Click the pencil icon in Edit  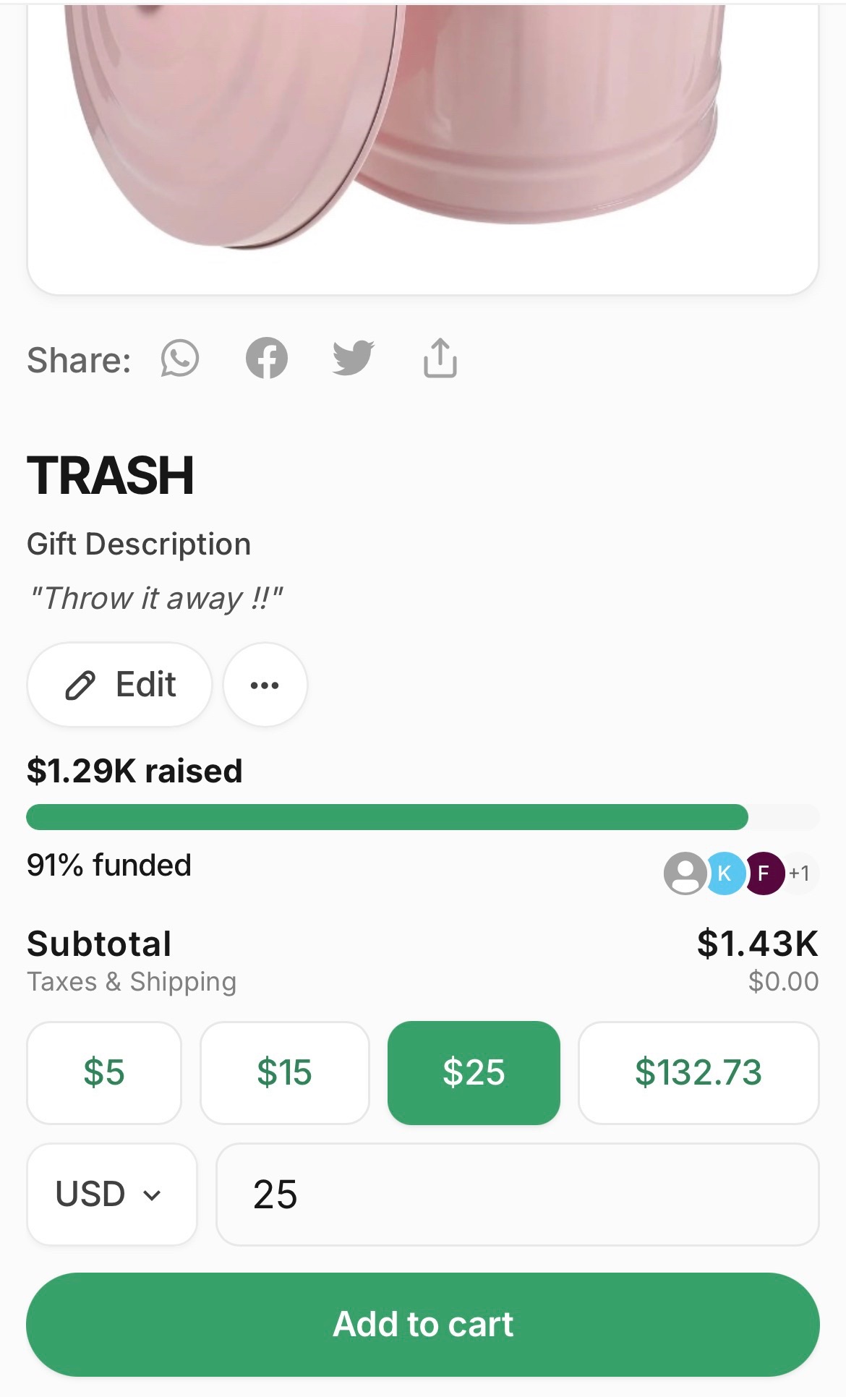(x=80, y=685)
